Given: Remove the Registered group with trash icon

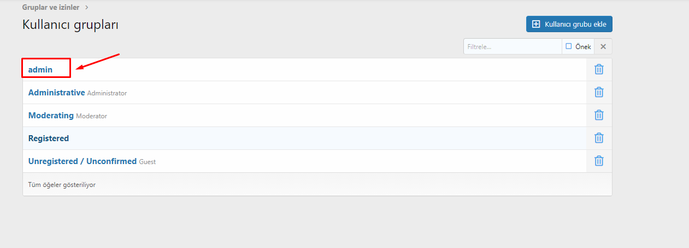Looking at the screenshot, I should 599,138.
